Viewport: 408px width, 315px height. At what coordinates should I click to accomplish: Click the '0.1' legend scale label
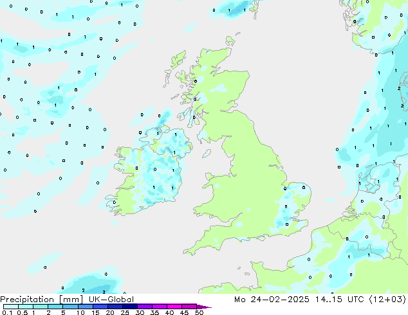coord(7,312)
